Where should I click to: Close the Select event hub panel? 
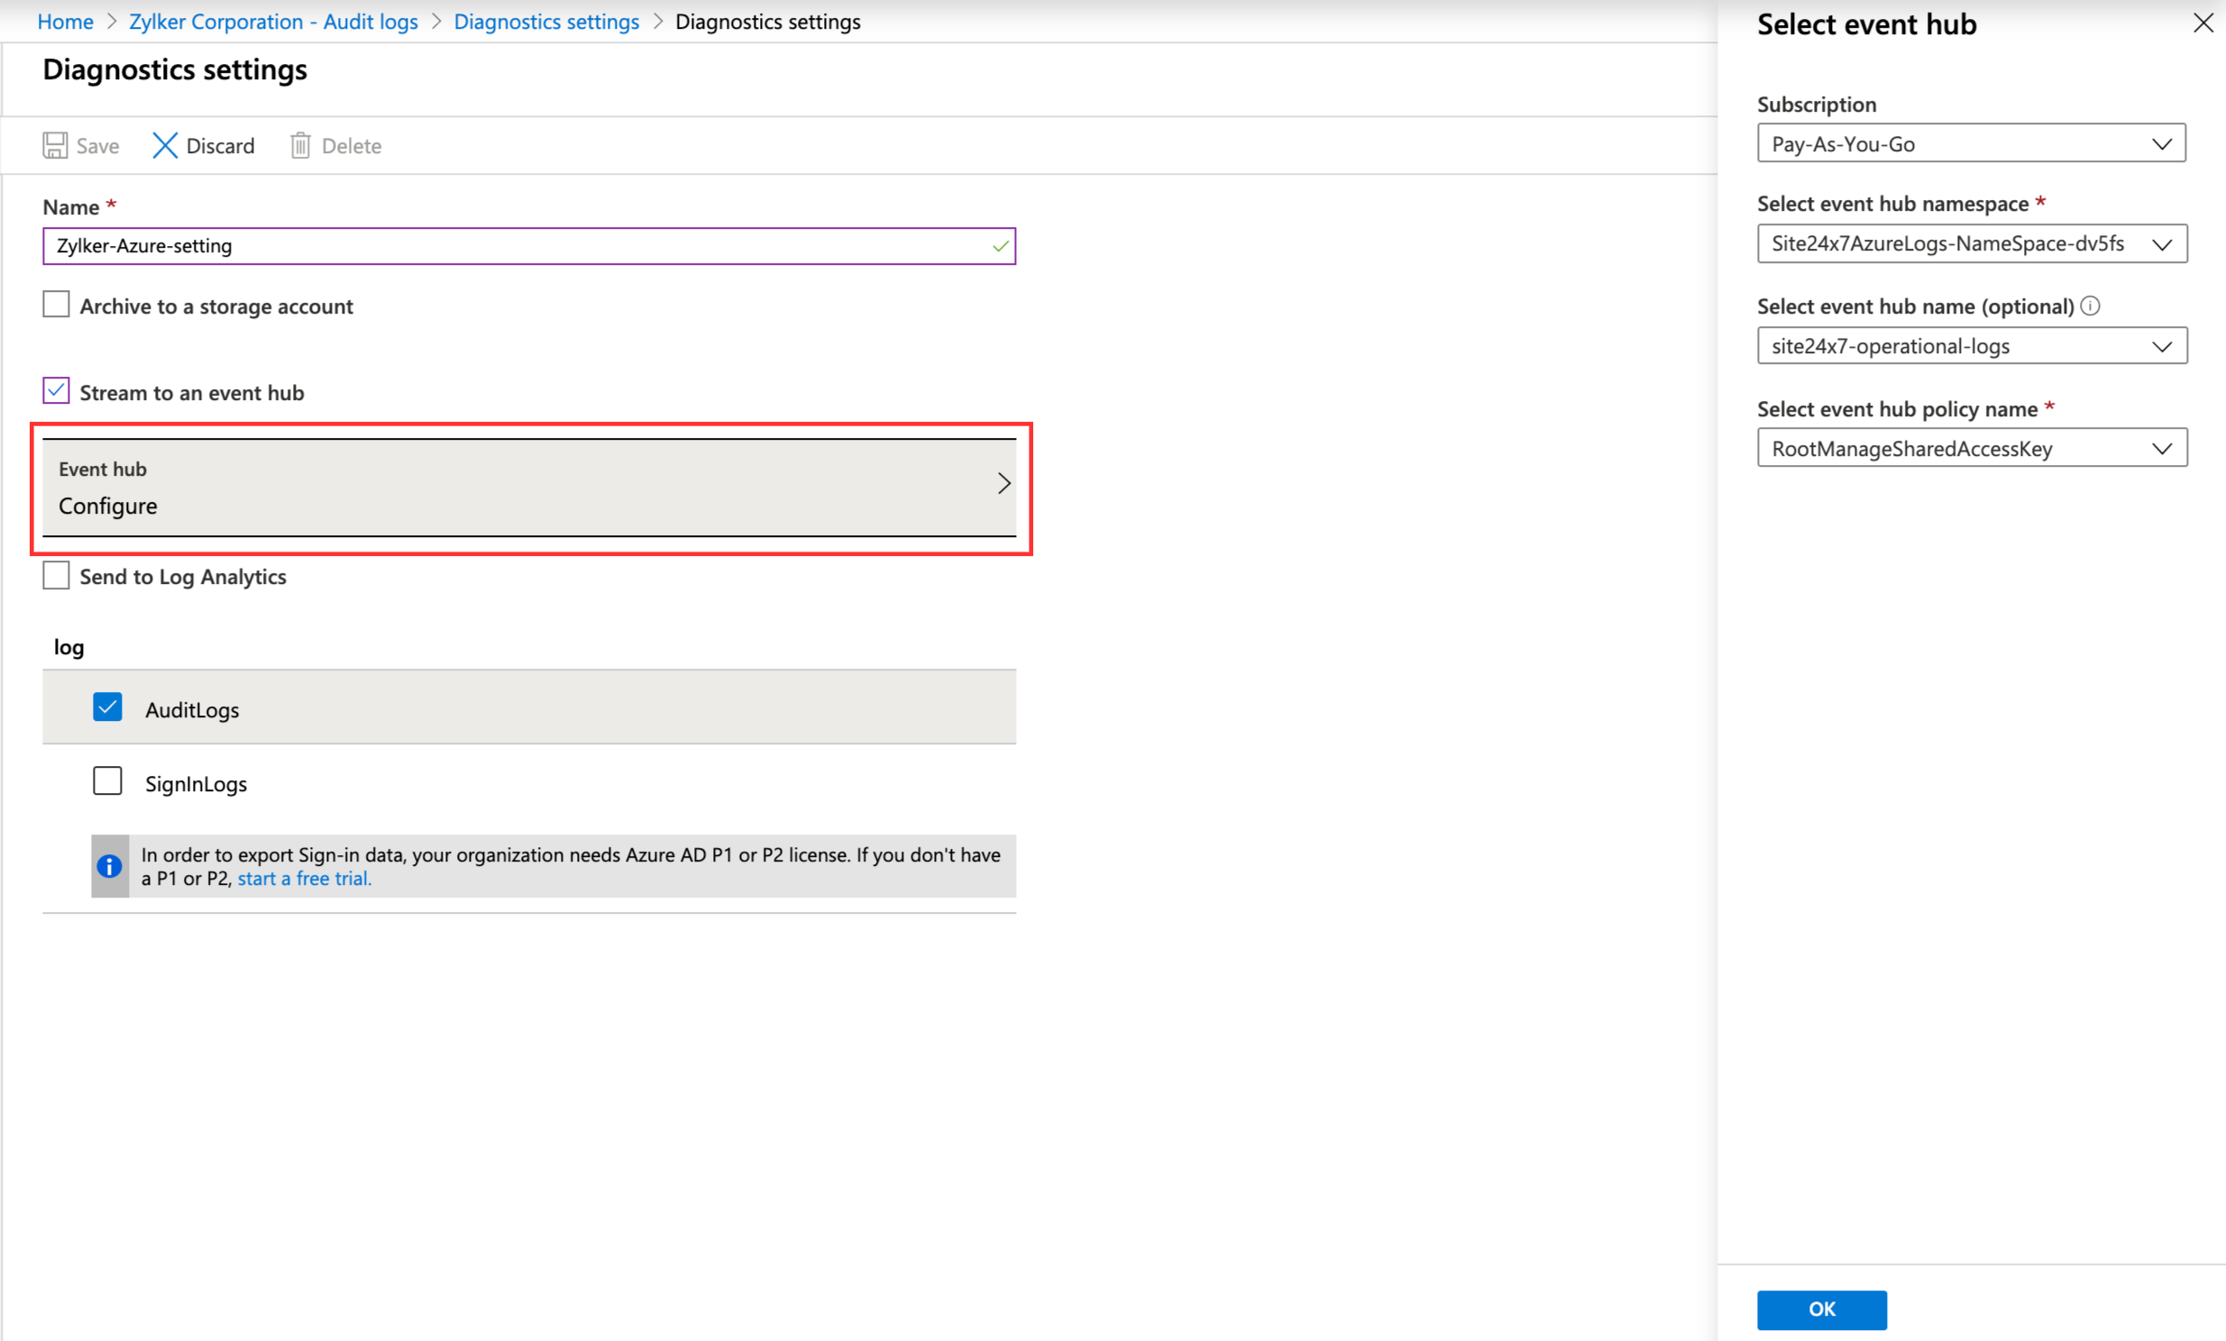[x=2203, y=23]
